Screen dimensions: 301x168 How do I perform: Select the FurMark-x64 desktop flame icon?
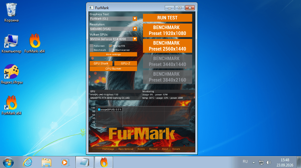click(x=35, y=44)
